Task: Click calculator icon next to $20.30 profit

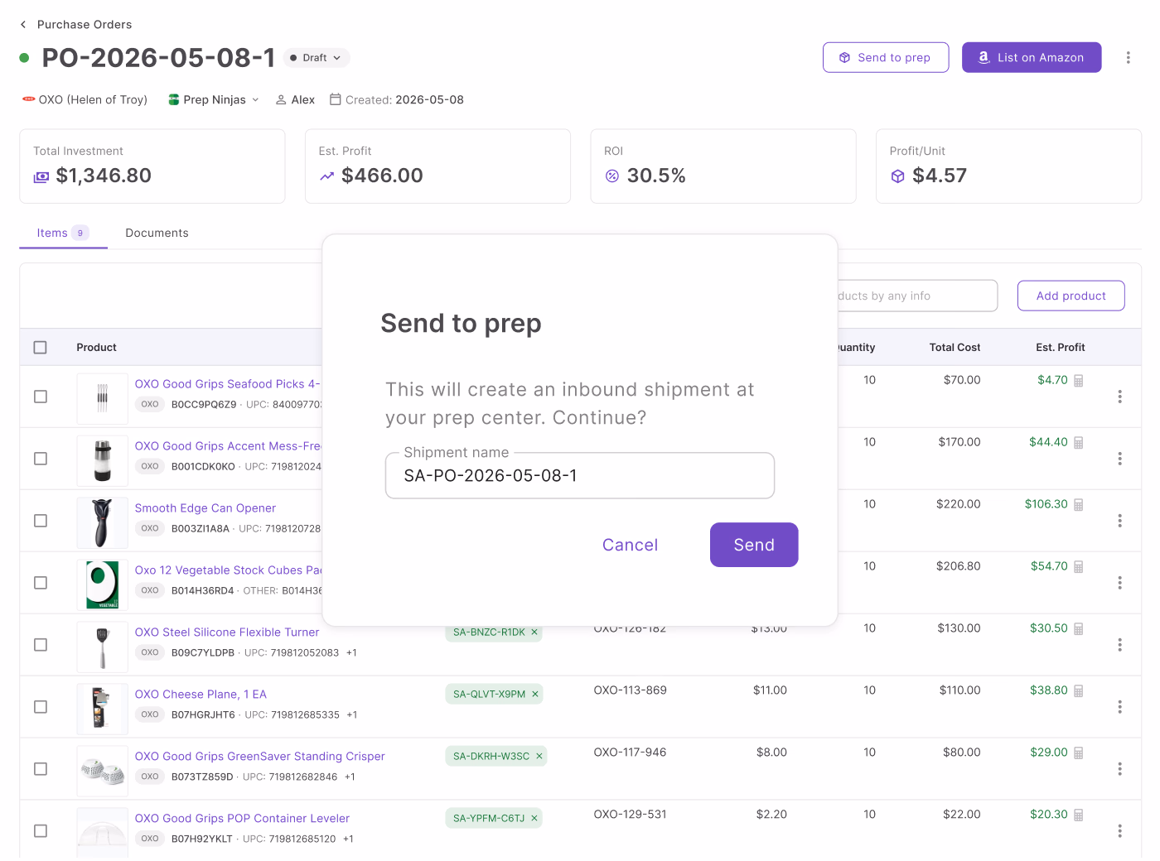Action: coord(1079,815)
